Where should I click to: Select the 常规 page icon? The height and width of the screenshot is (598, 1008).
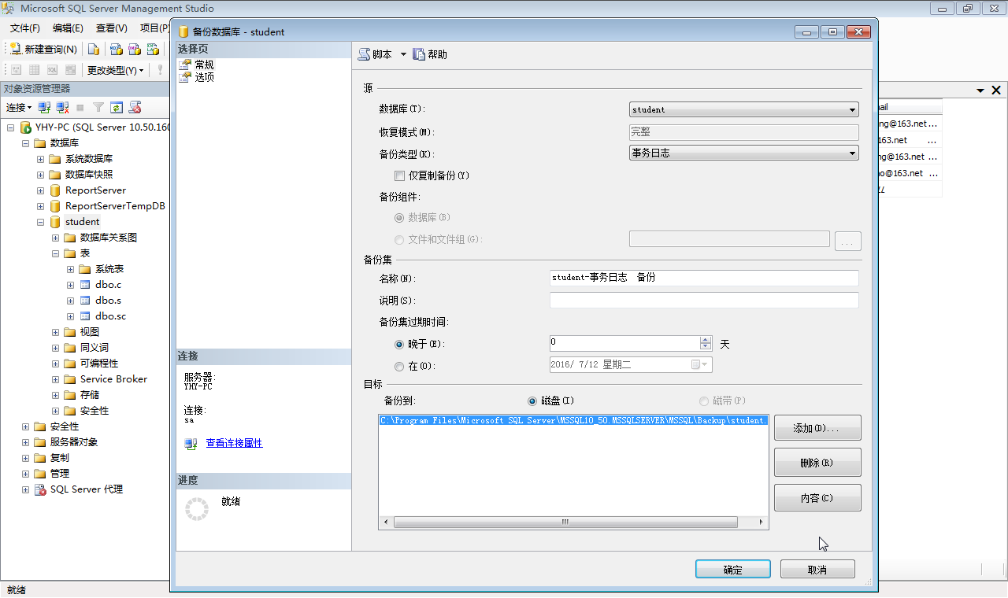point(185,65)
